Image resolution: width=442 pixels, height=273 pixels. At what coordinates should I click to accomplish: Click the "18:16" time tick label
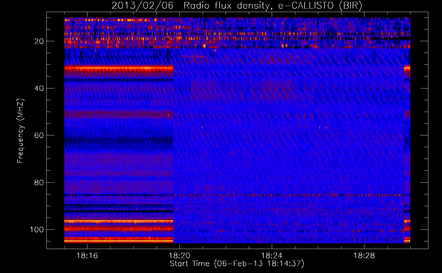(x=87, y=256)
